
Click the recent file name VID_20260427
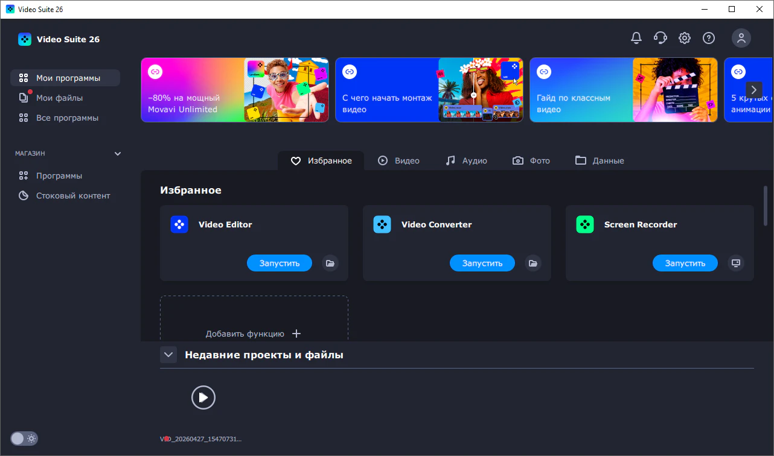pos(200,439)
